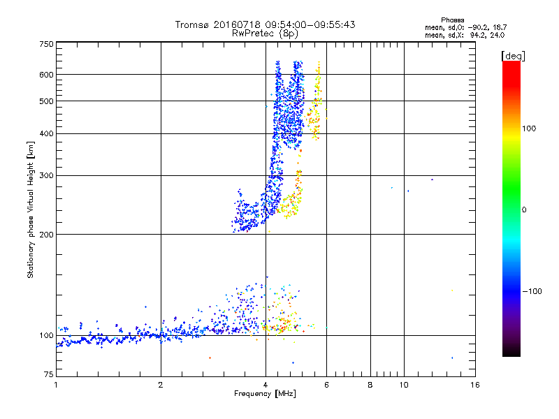Click the 16 tick label on frequency axis
Viewport: 559px width, 419px height.
coord(475,385)
